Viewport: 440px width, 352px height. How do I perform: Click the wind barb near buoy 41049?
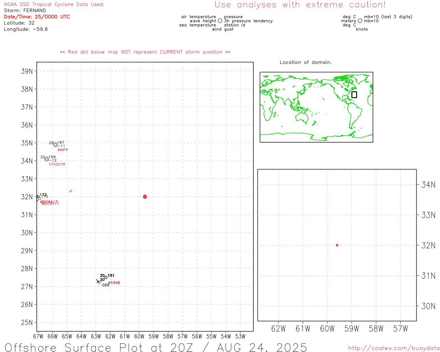tap(99, 282)
